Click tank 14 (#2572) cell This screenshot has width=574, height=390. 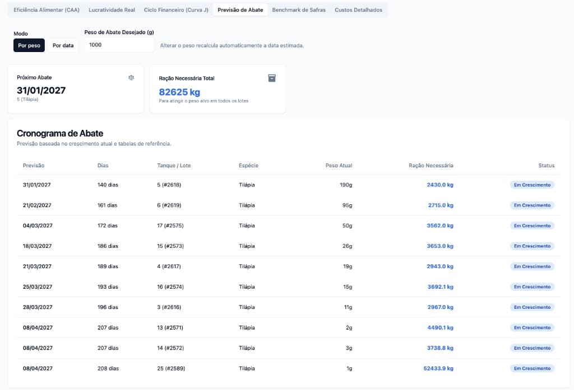pyautogui.click(x=170, y=348)
